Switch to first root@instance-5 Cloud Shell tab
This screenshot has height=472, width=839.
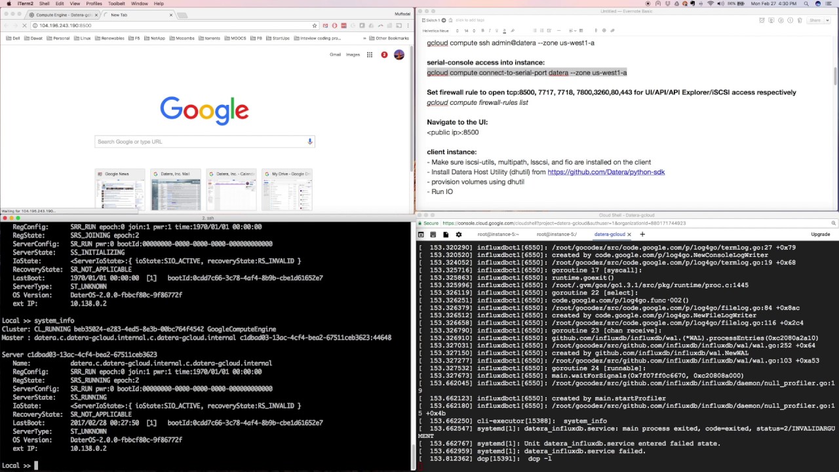coord(498,234)
